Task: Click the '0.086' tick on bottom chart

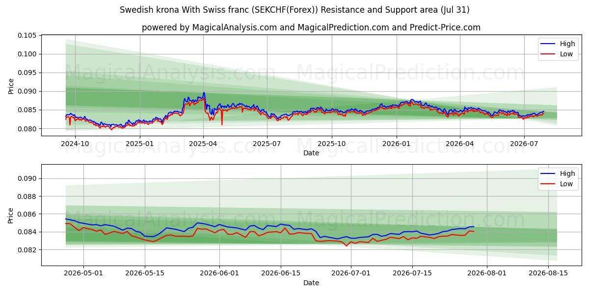Action: (28, 214)
